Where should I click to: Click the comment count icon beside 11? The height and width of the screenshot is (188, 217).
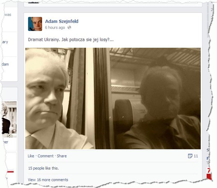click(x=190, y=156)
